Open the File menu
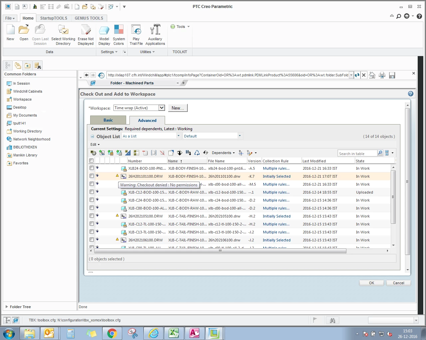The height and width of the screenshot is (340, 426). coord(10,18)
